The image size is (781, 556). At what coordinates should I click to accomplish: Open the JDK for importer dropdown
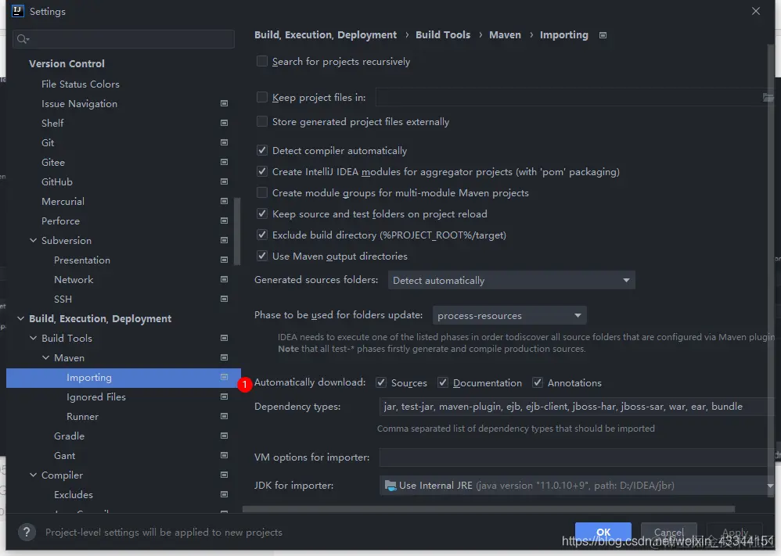click(577, 486)
